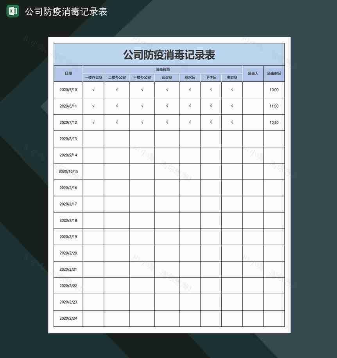Click the check mark under 茶水间 for 2020/7/12
Screen dimensions: 337x358
[x=189, y=122]
